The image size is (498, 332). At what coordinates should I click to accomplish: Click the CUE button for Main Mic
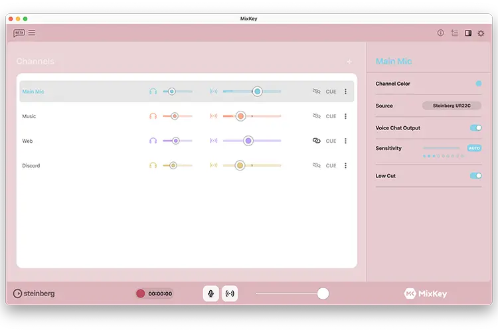pyautogui.click(x=331, y=92)
